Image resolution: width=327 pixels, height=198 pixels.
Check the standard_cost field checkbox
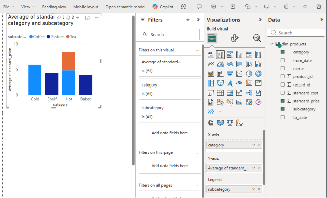(x=282, y=93)
